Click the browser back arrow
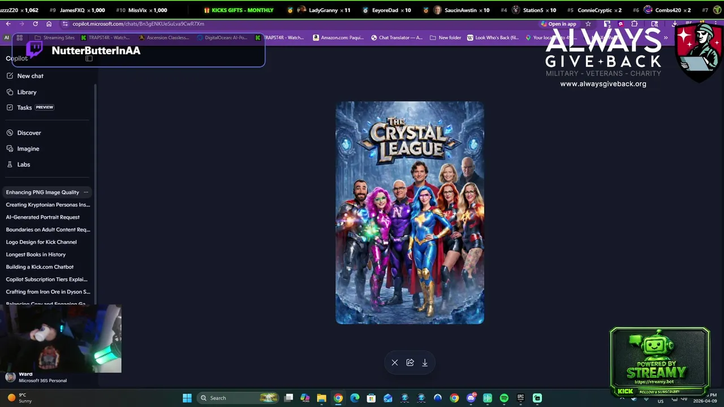724x407 pixels. click(8, 24)
